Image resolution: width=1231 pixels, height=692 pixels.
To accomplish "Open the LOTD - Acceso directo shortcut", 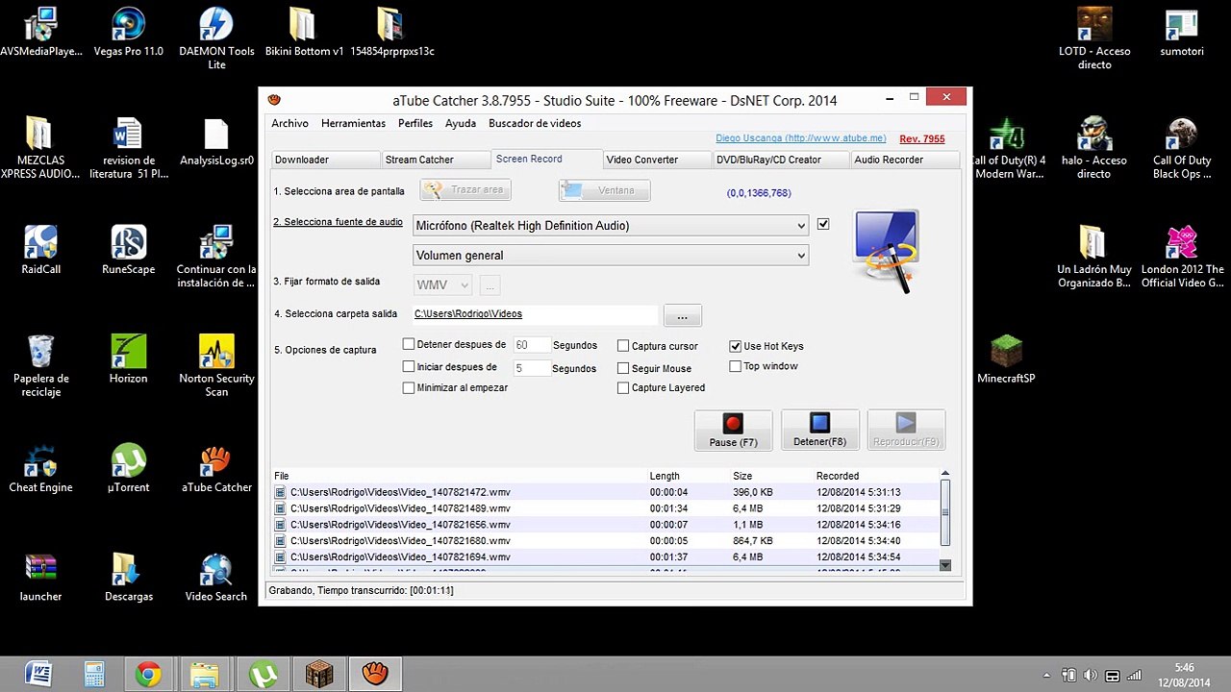I will pyautogui.click(x=1093, y=38).
